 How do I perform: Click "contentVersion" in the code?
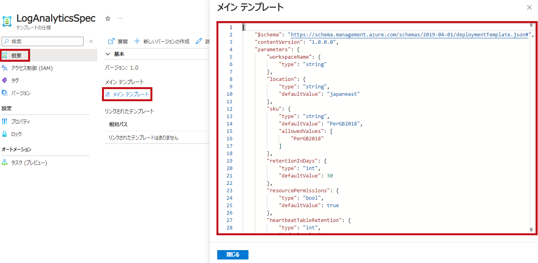279,42
